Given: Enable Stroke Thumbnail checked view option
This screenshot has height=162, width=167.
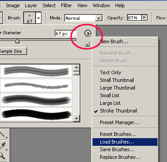Looking at the screenshot, I should 118,111.
